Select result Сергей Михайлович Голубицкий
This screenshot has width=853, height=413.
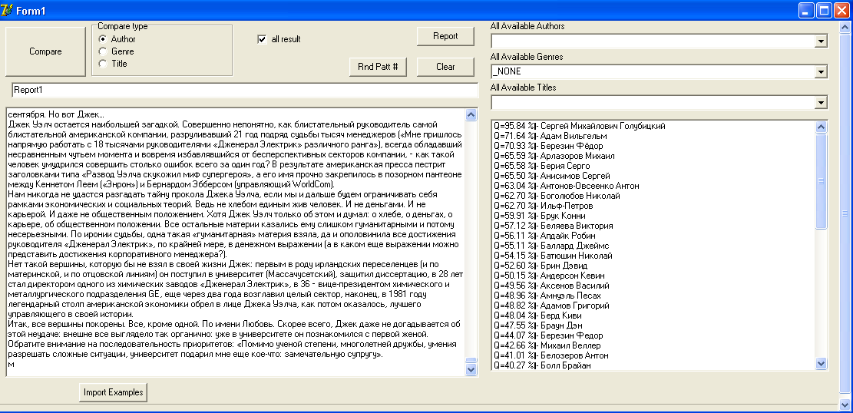point(580,126)
